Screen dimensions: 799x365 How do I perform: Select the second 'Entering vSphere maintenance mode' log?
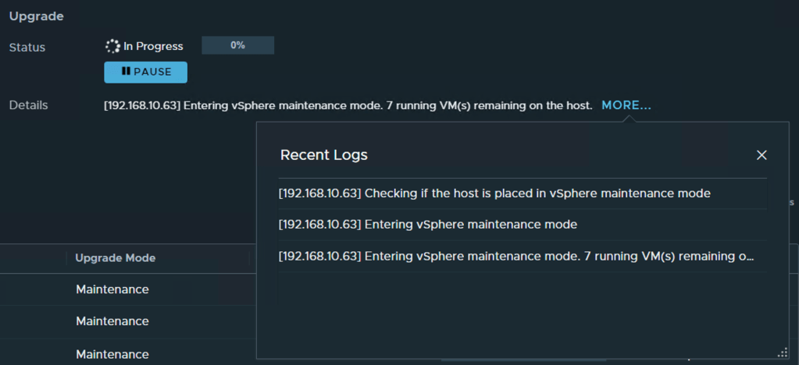pos(428,225)
